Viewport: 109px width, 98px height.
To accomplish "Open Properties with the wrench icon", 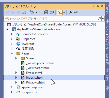I will click(x=70, y=12).
